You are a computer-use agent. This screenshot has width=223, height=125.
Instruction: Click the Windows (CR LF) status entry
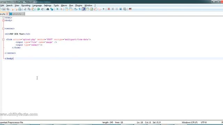[x=190, y=122]
